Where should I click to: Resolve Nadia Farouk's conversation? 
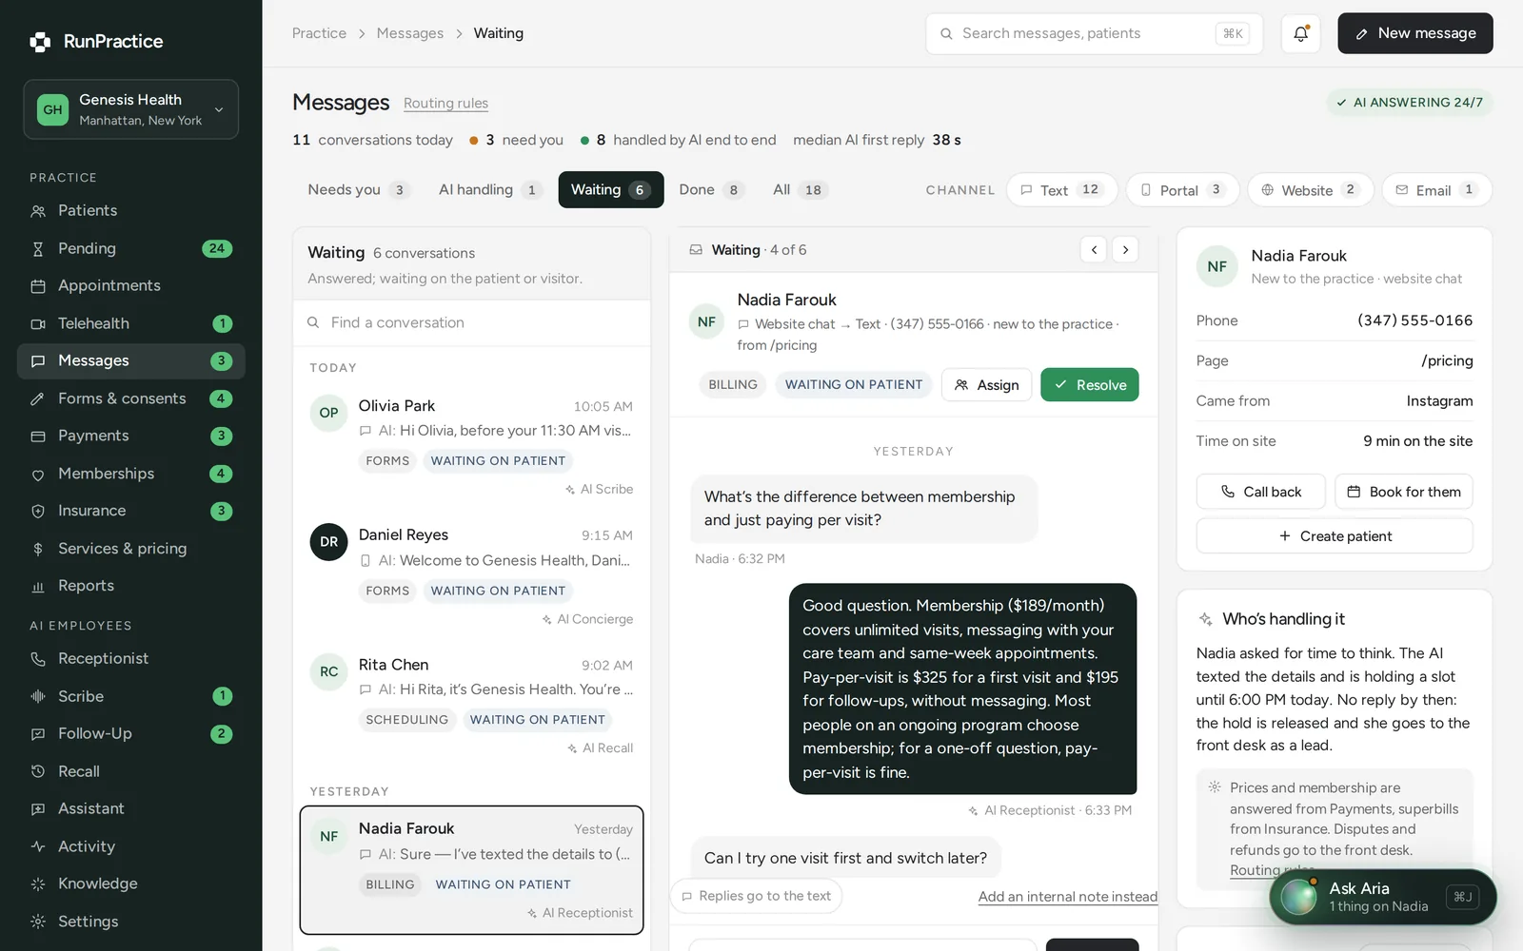click(1090, 385)
